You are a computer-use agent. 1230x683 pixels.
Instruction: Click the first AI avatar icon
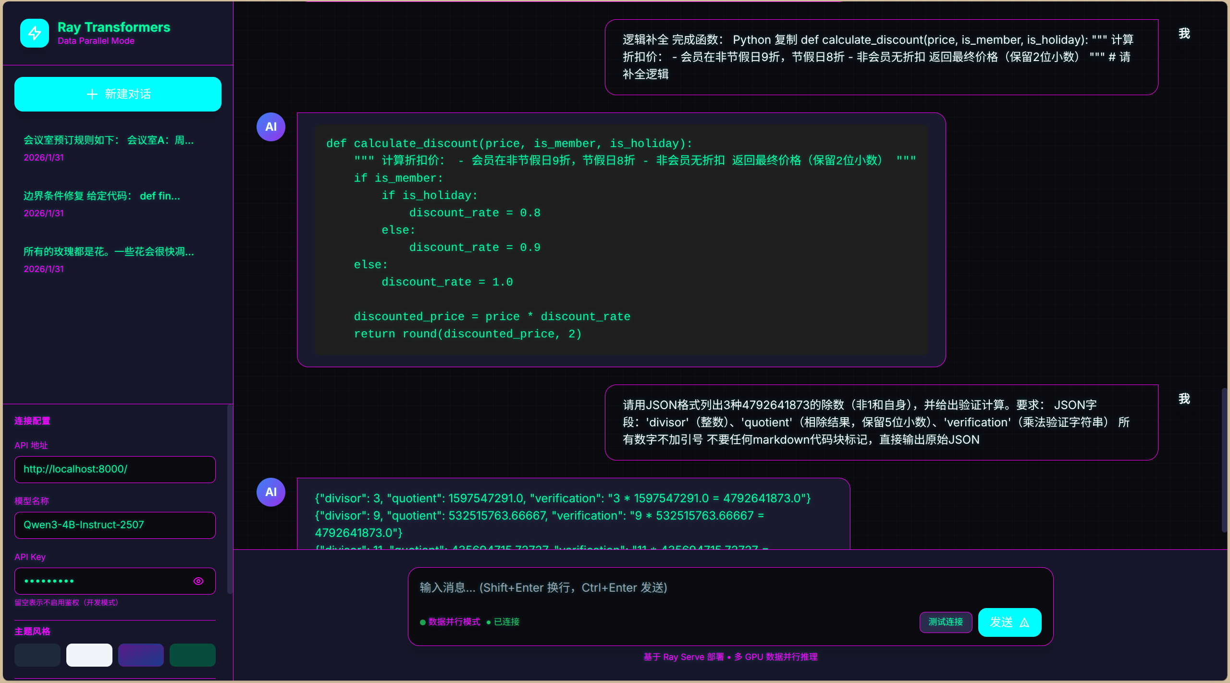point(271,127)
